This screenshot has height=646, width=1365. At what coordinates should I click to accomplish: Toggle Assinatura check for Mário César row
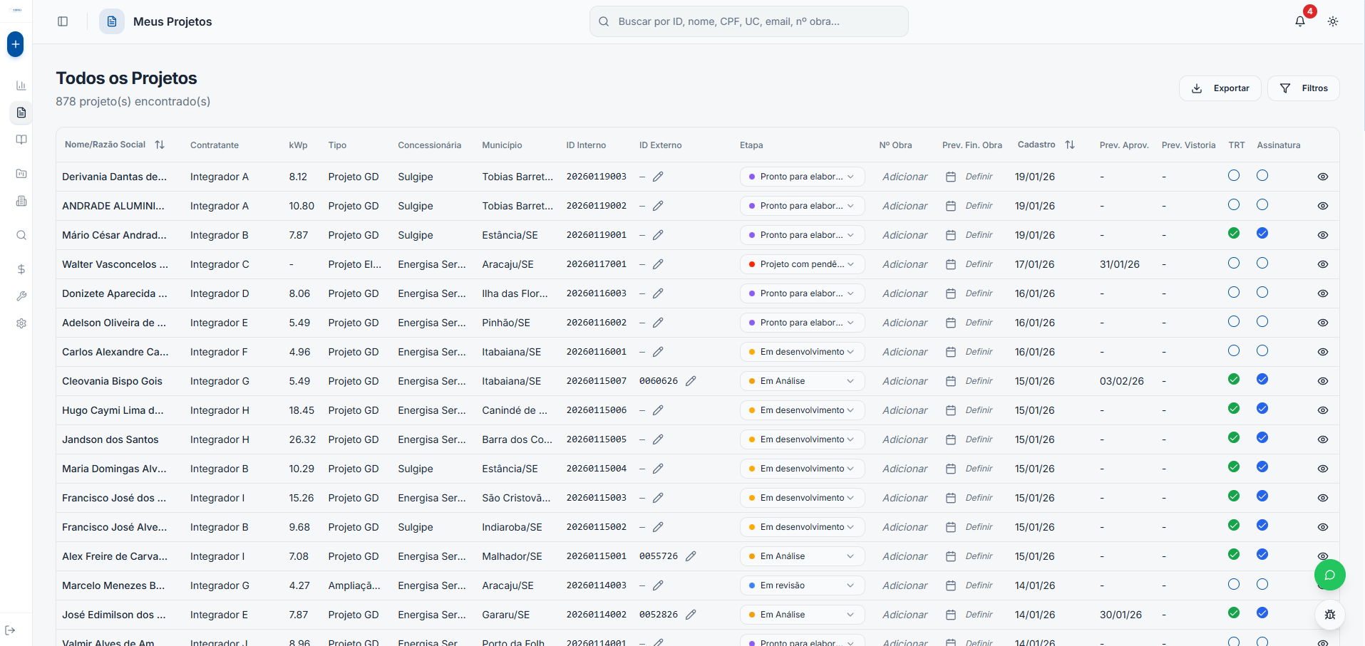coord(1262,234)
